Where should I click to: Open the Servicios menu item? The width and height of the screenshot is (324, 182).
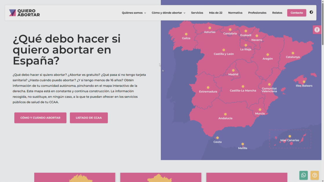click(x=197, y=13)
